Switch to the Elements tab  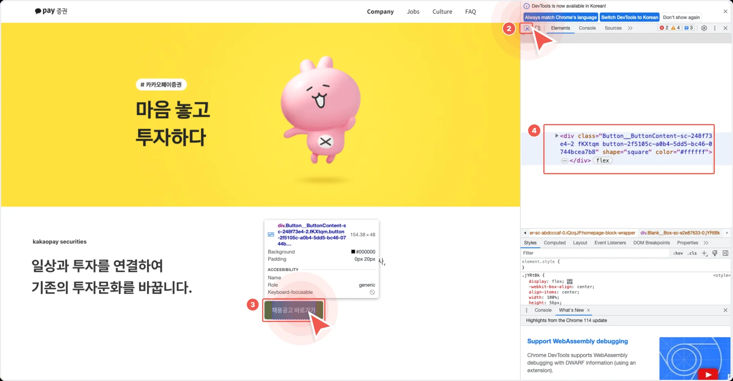pos(560,28)
